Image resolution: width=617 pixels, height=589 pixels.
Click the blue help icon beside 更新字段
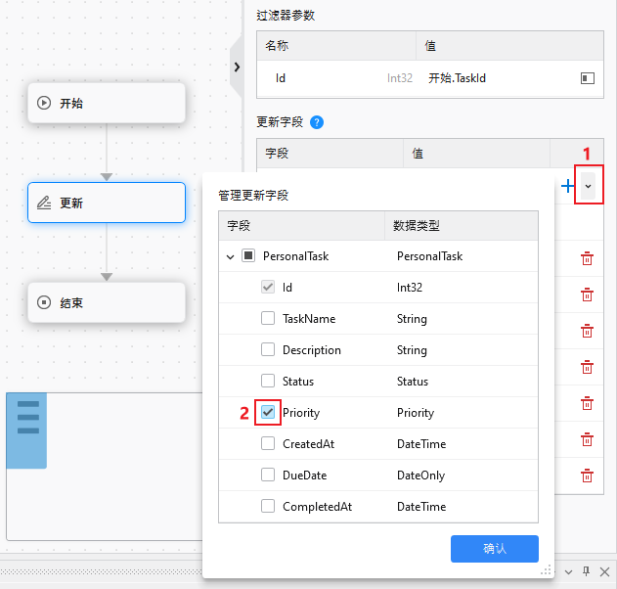tap(316, 122)
